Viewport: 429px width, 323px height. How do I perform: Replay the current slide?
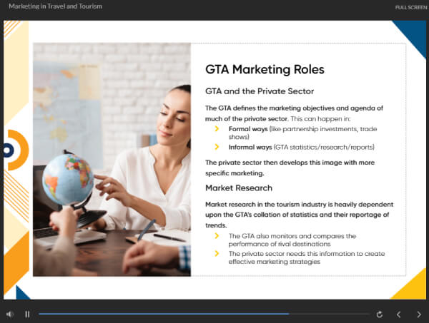(379, 314)
